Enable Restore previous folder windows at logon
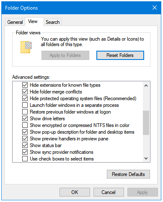 coord(25,112)
